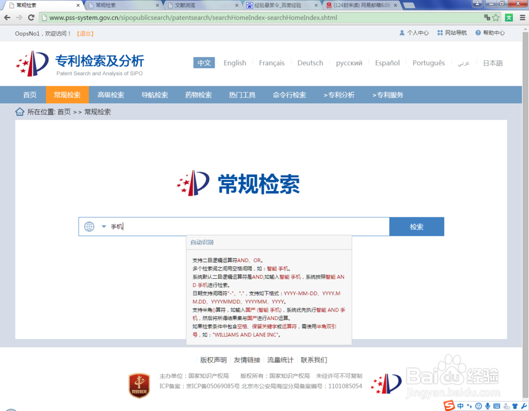This screenshot has width=529, height=411.
Task: Click Sogou input method S icon
Action: (449, 406)
